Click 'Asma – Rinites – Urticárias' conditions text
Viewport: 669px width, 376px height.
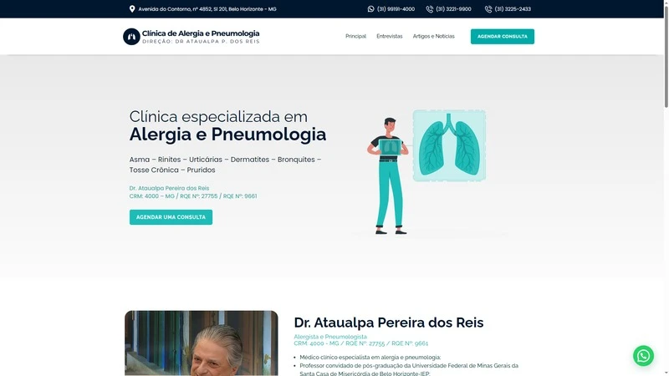click(x=225, y=165)
